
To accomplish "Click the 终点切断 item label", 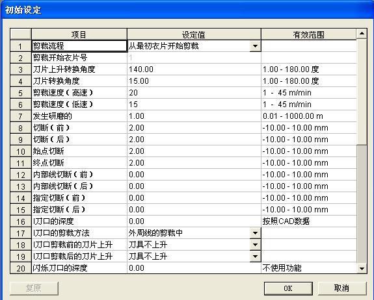I will [48, 162].
